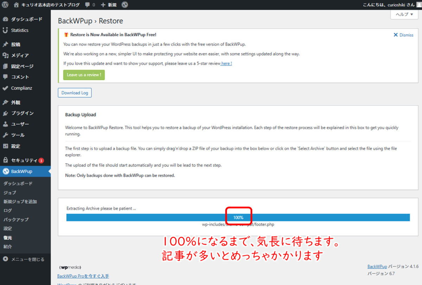Dismiss the Restore notice
The height and width of the screenshot is (285, 422).
point(403,35)
